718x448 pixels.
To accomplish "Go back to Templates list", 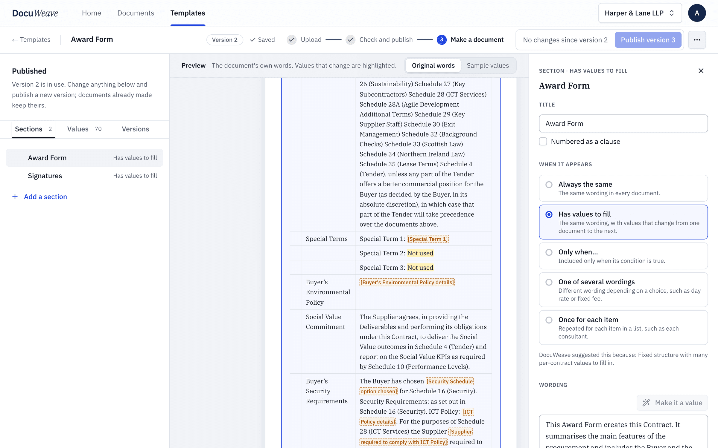I will pyautogui.click(x=31, y=39).
